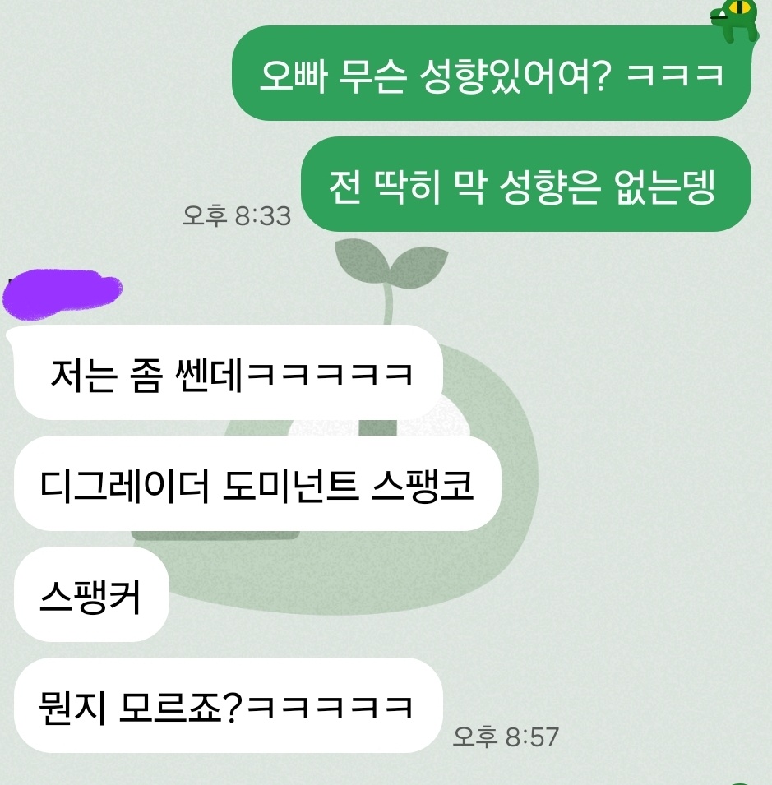Select the short '스팽커' message bubble
The image size is (772, 785).
91,594
